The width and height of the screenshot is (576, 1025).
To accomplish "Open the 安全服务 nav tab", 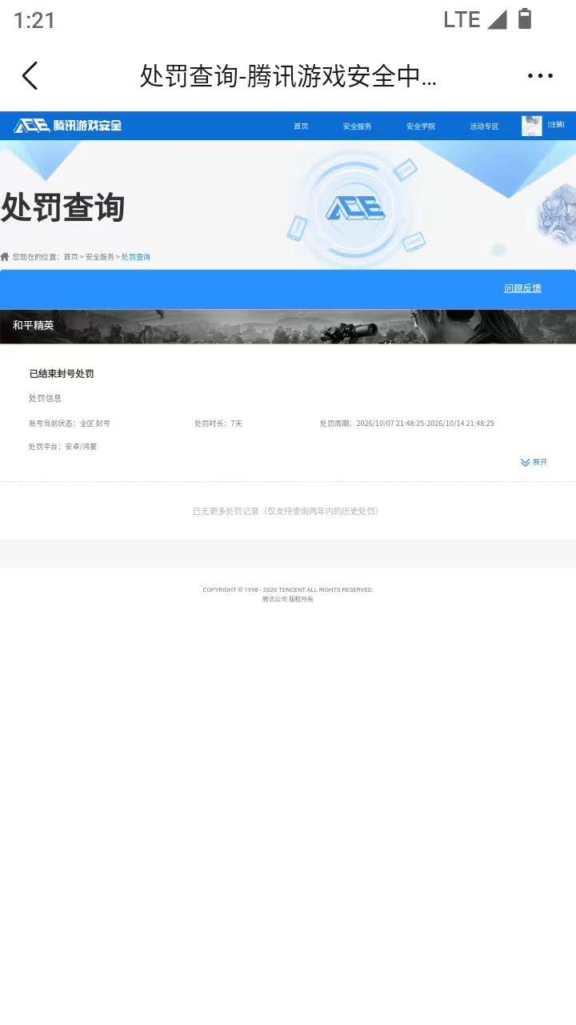I will click(x=357, y=127).
